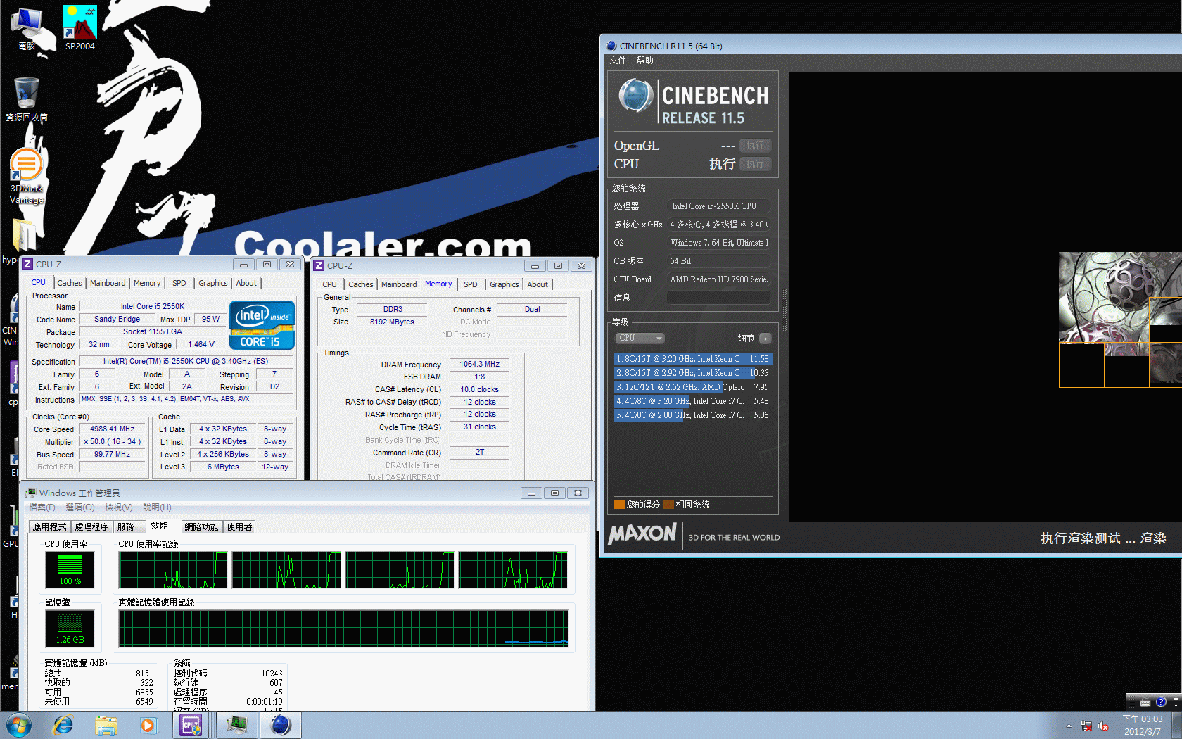
Task: Open 3DMark Vantage desktop shortcut
Action: tap(27, 176)
